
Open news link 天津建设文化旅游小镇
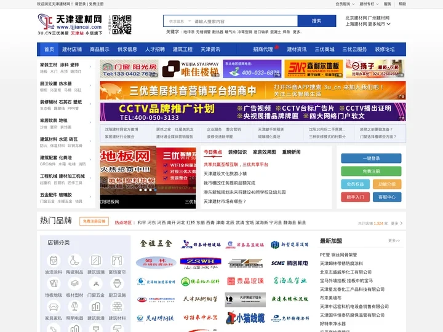pos(225,173)
